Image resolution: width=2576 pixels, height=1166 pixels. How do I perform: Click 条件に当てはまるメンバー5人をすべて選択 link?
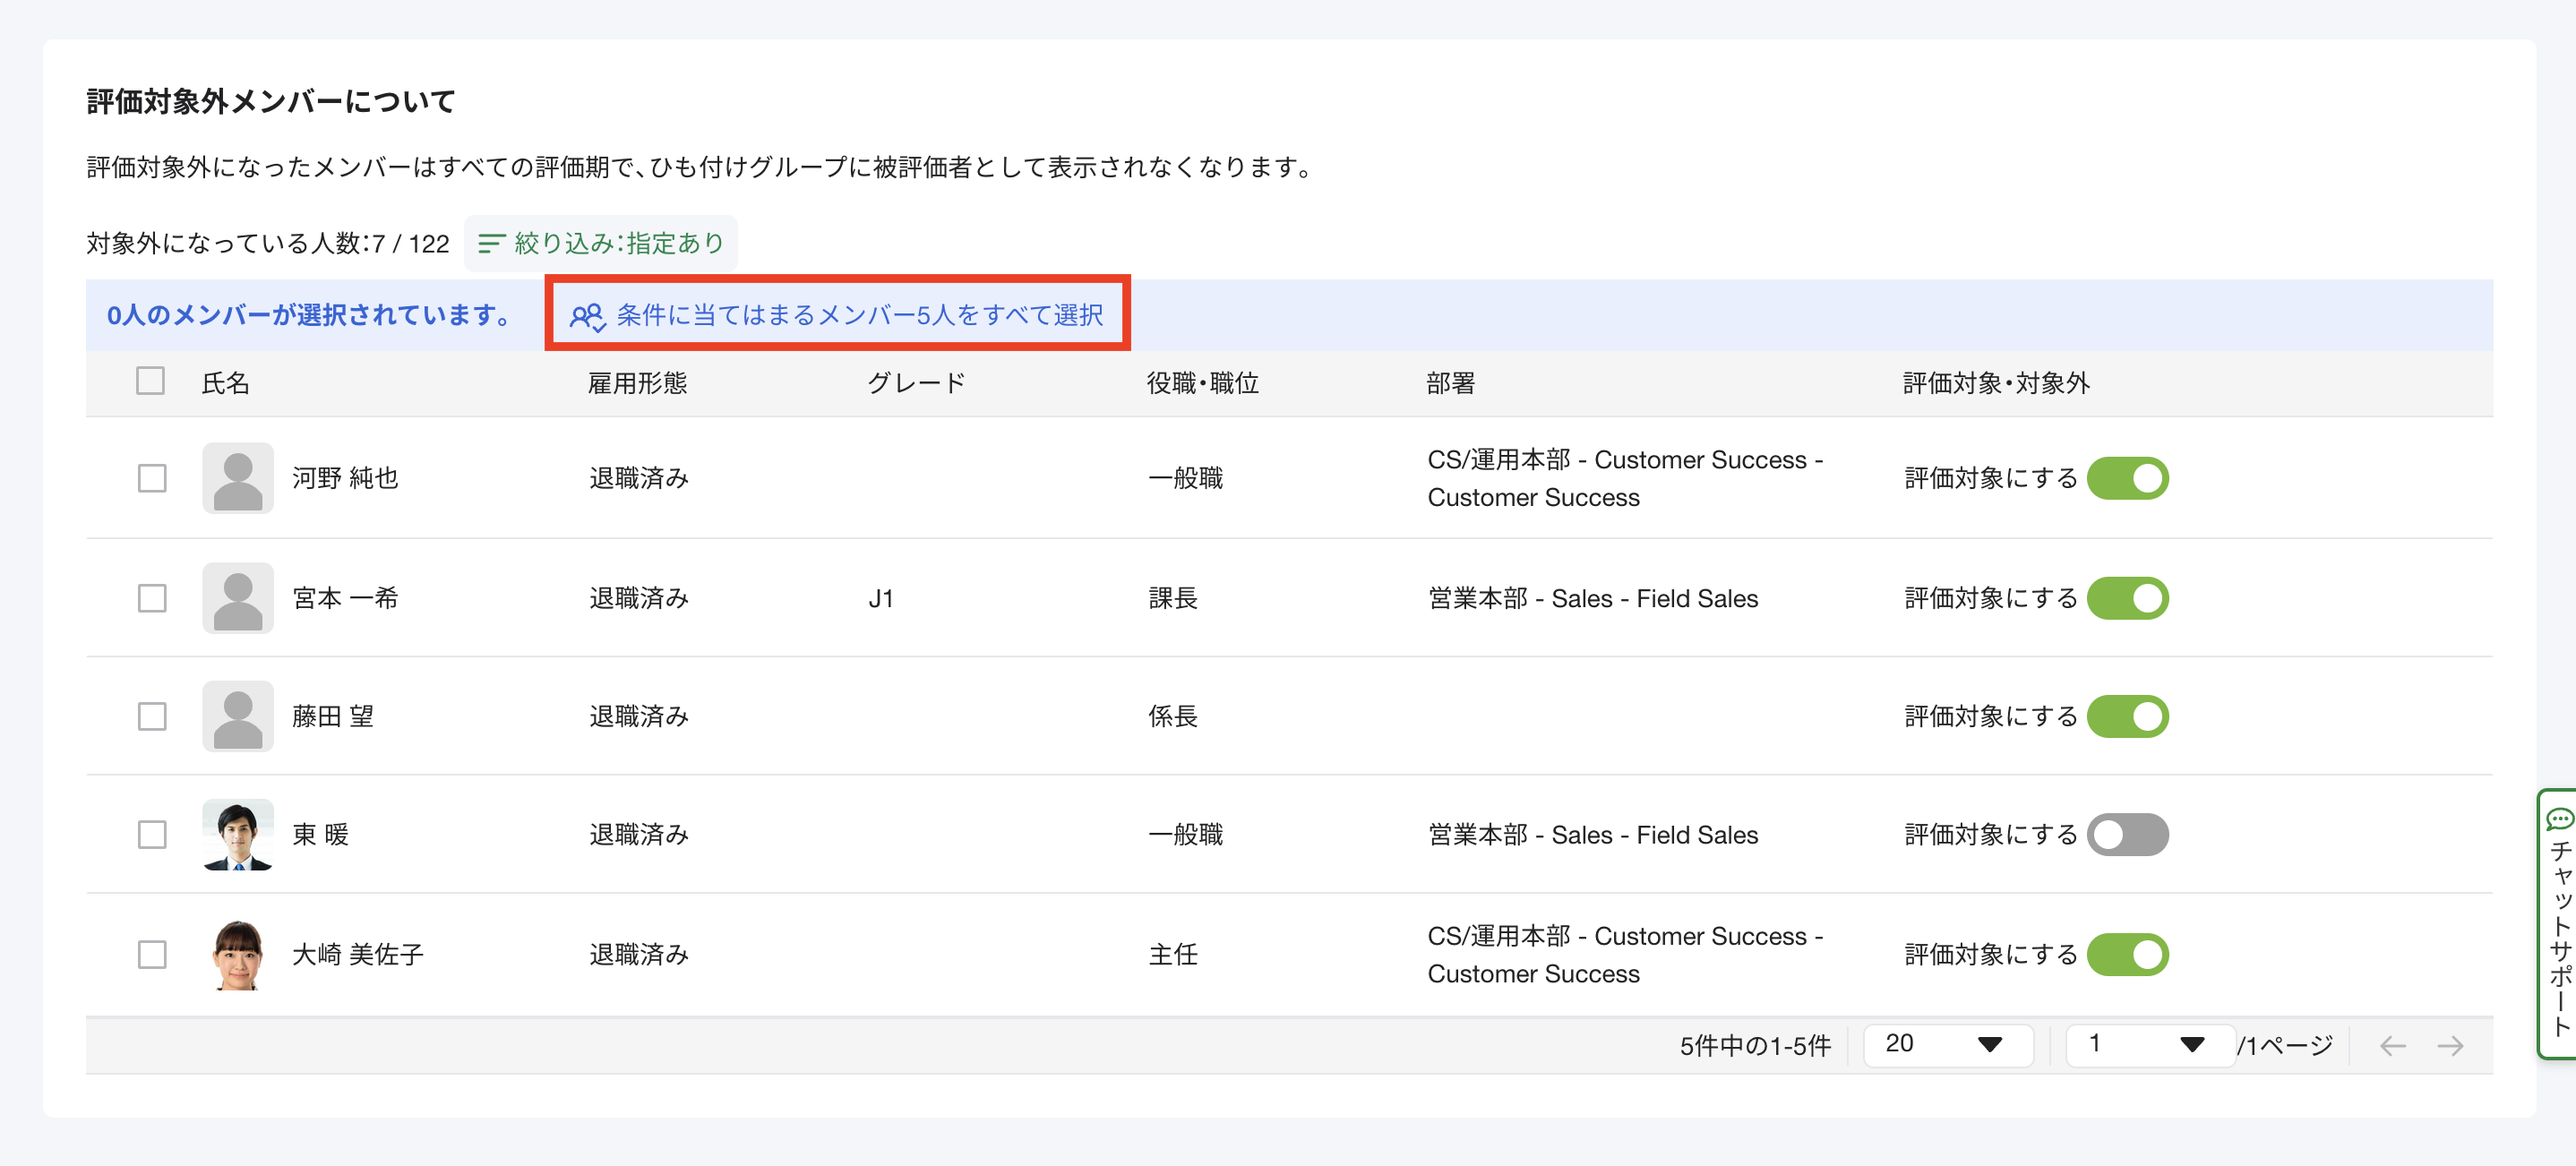point(859,315)
